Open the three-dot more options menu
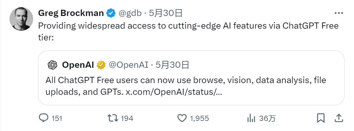Viewport: 354px width, 131px height. tap(339, 13)
